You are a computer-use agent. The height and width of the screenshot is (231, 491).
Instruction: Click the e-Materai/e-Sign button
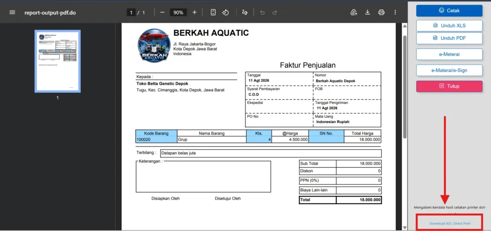point(449,70)
